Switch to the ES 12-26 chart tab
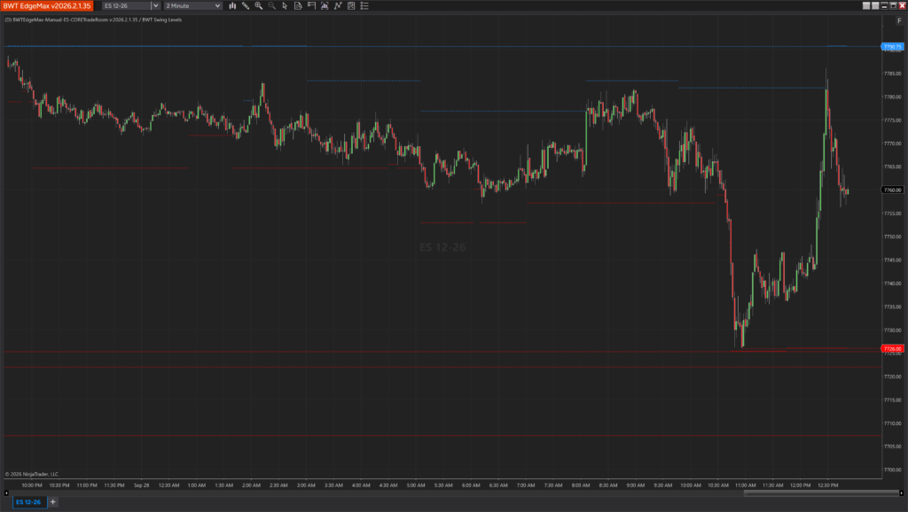 [29, 502]
